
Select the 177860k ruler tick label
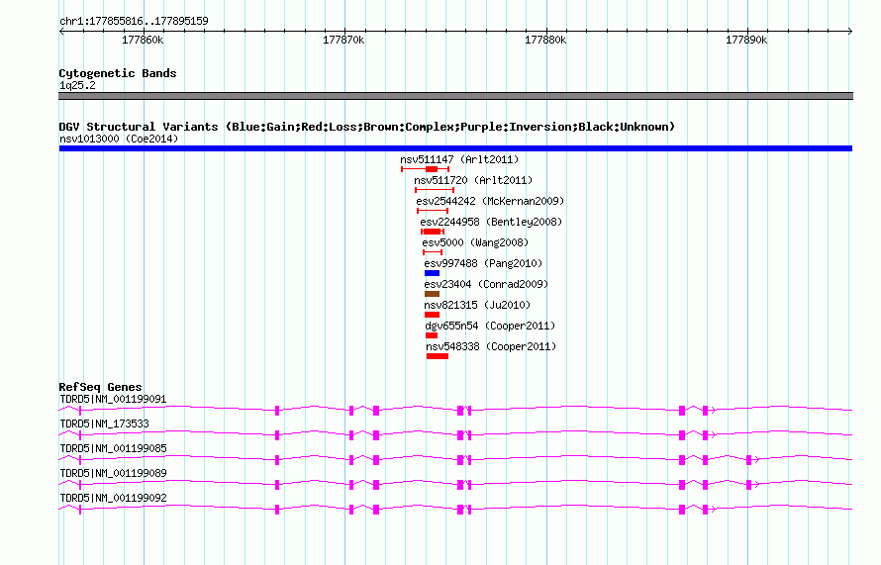[143, 40]
